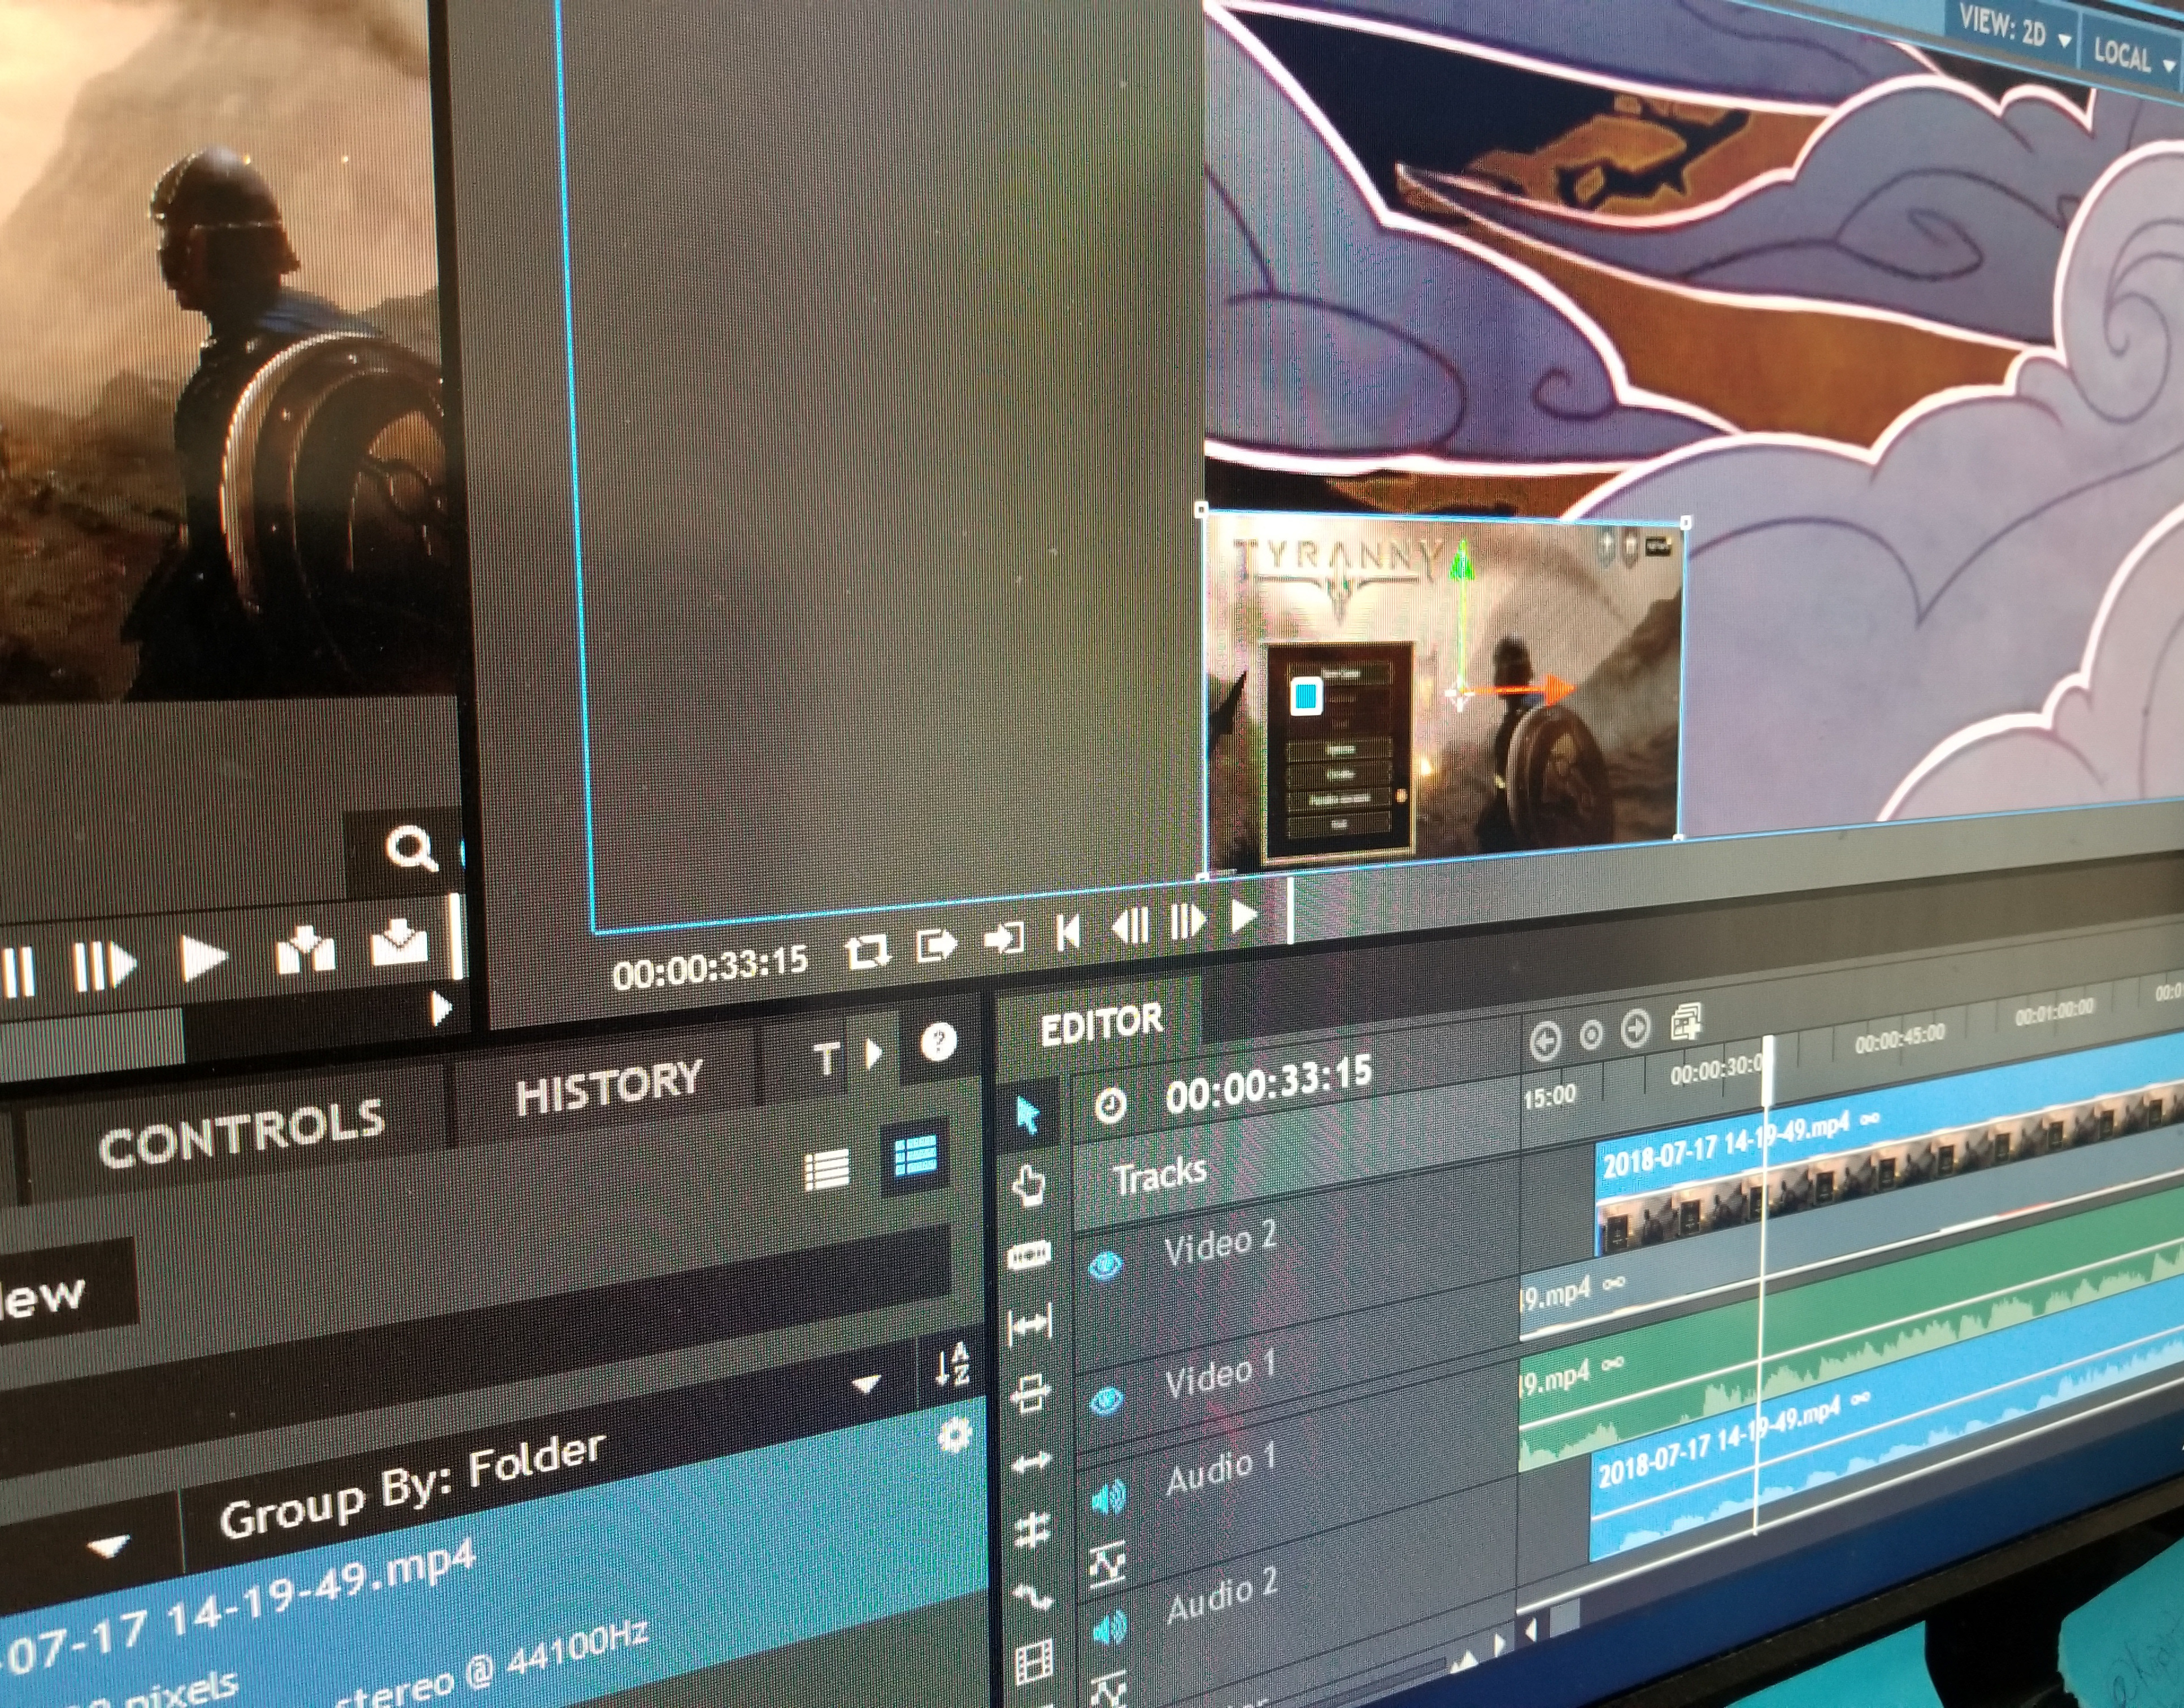Toggle the hash-shaped snapping icon

click(1032, 1530)
